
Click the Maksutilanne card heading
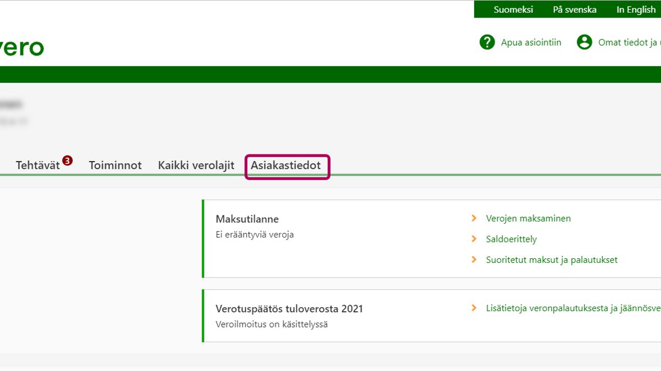point(247,219)
